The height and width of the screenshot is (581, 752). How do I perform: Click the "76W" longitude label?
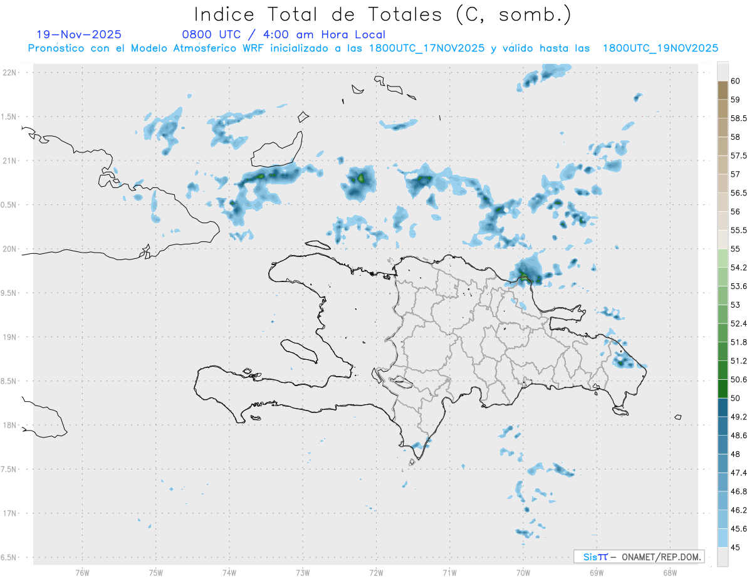point(82,572)
